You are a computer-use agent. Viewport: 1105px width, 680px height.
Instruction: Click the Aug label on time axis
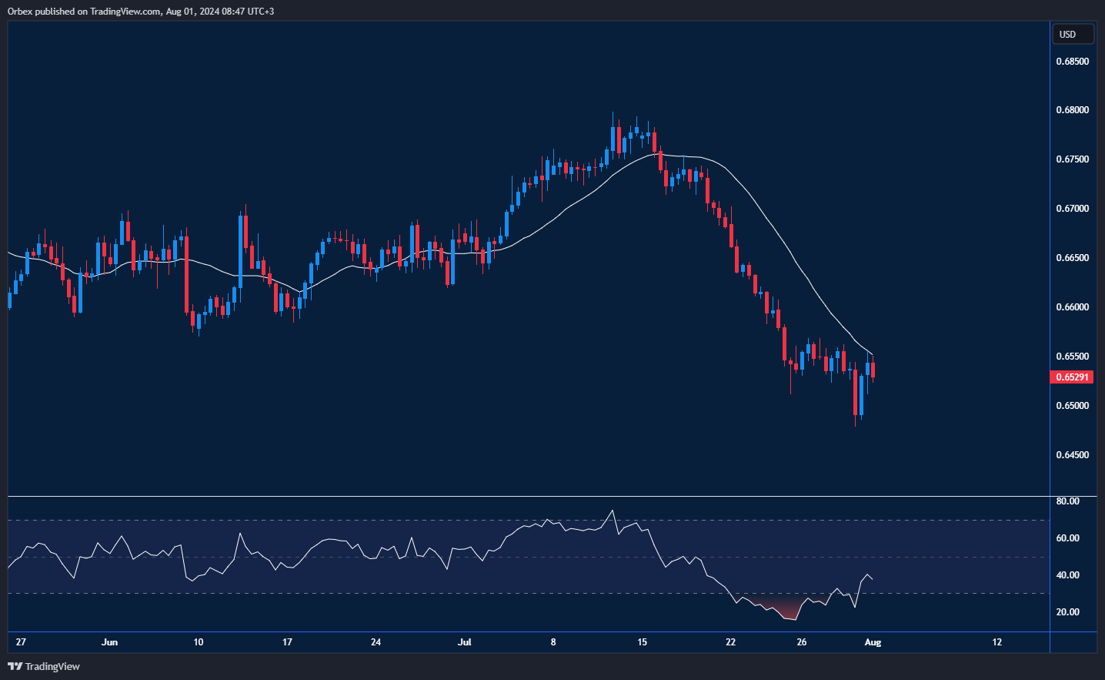[x=873, y=642]
